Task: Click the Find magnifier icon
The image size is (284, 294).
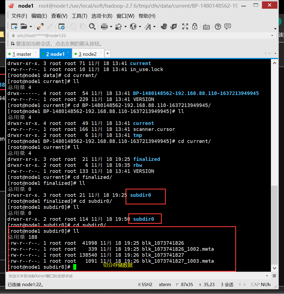Action: 92,26
